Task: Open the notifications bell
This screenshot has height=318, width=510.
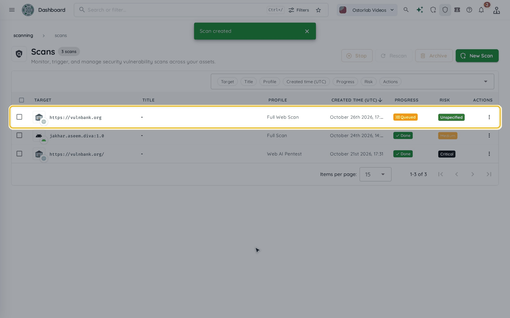Action: tap(481, 10)
